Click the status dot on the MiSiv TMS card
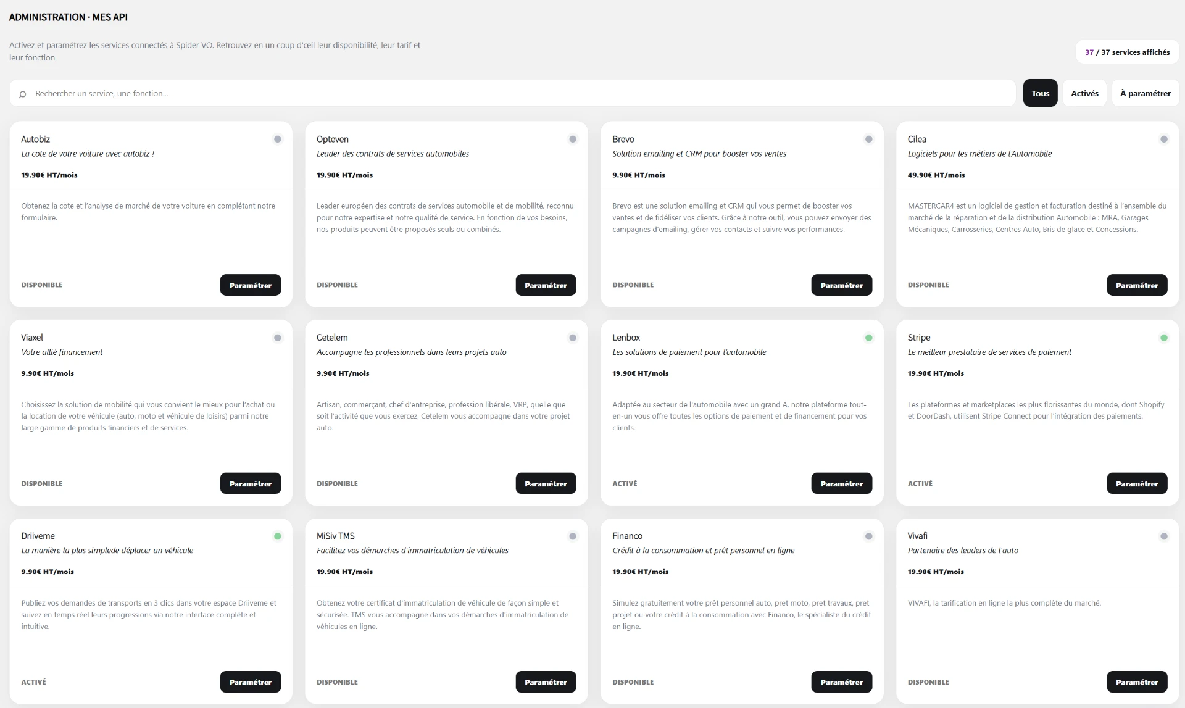The height and width of the screenshot is (708, 1185). coord(573,536)
